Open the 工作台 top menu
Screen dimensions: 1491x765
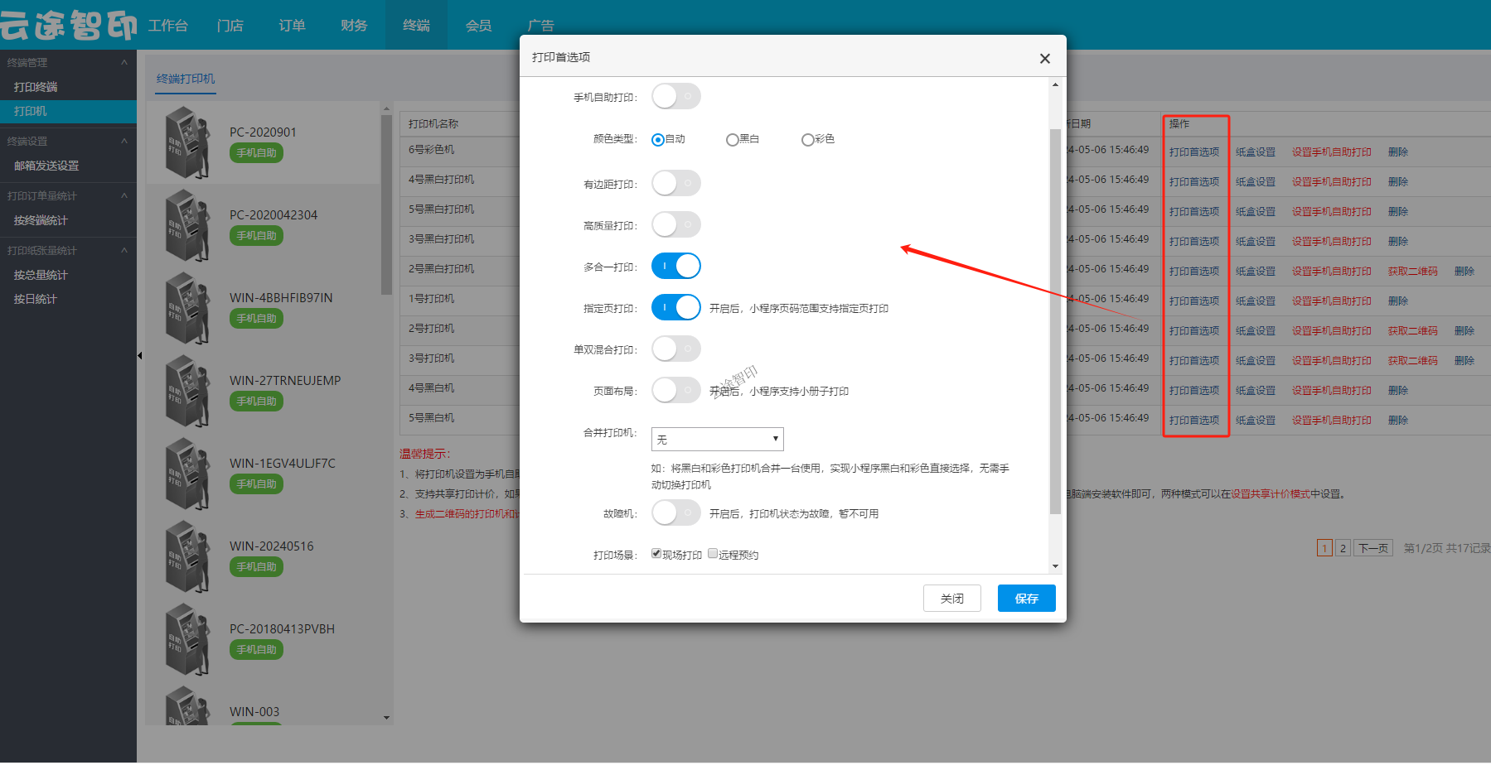[168, 26]
